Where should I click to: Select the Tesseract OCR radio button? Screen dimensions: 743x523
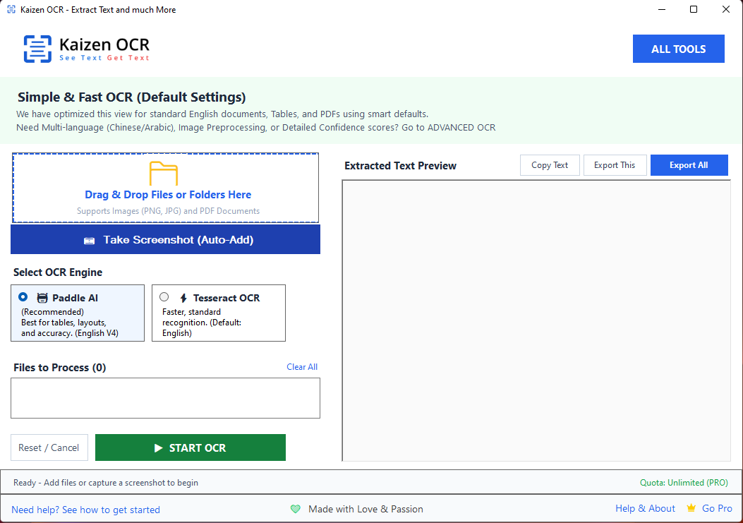pos(164,297)
